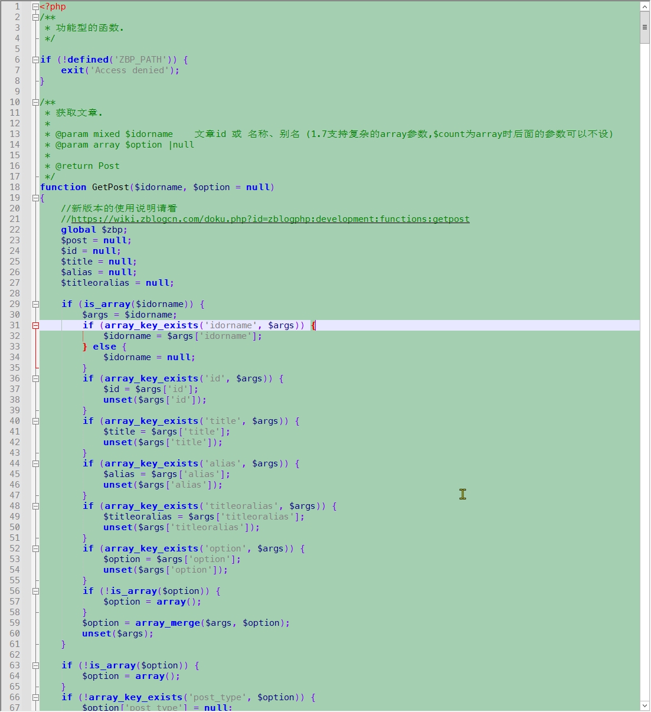Screen dimensions: 651x712
Task: Click "$alias = $args['alias'];" line
Action: (167, 474)
